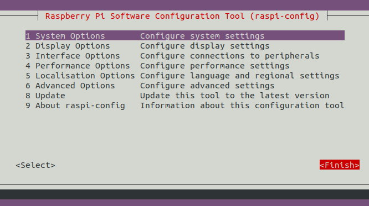Click the raspi-config title text
Image resolution: width=369 pixels, height=206 pixels.
click(182, 16)
